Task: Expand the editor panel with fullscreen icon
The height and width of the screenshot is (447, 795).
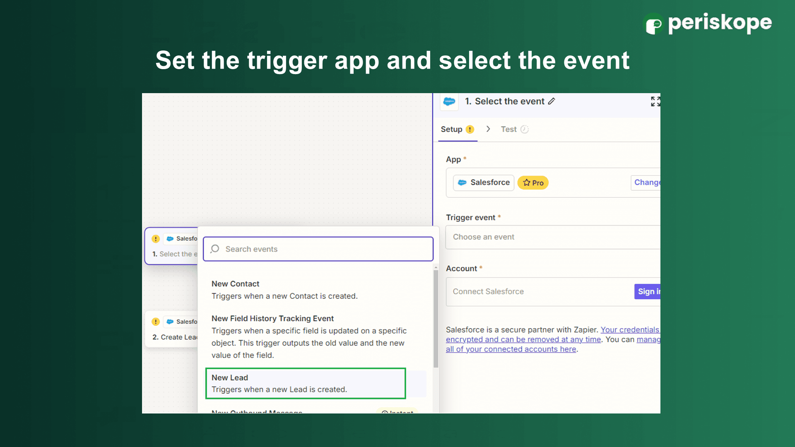Action: click(x=655, y=101)
